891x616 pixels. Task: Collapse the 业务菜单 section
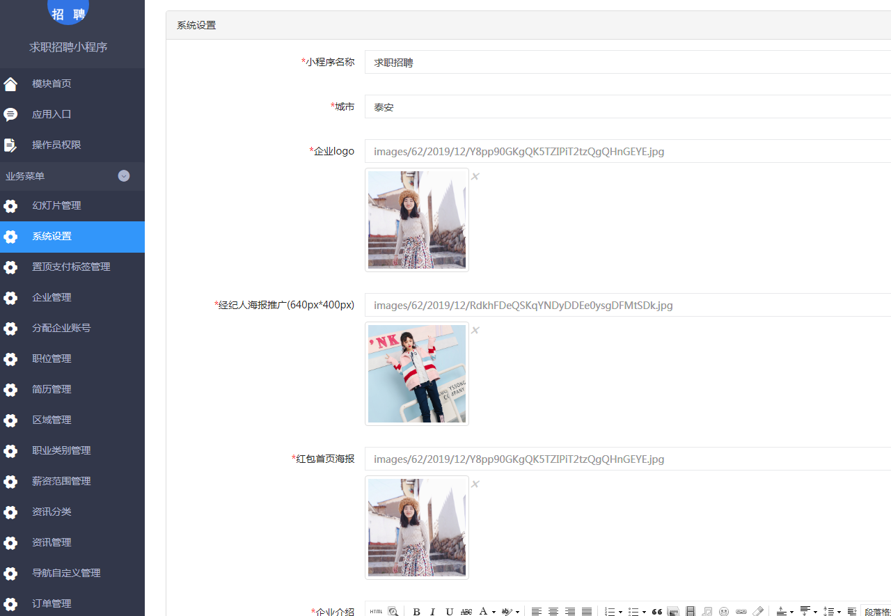pyautogui.click(x=124, y=176)
